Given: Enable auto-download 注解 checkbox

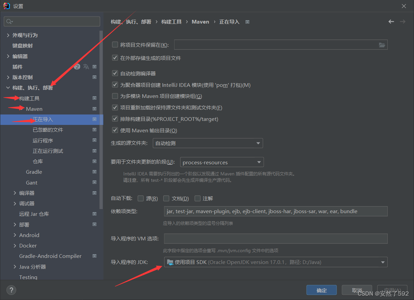Looking at the screenshot, I should pyautogui.click(x=198, y=198).
